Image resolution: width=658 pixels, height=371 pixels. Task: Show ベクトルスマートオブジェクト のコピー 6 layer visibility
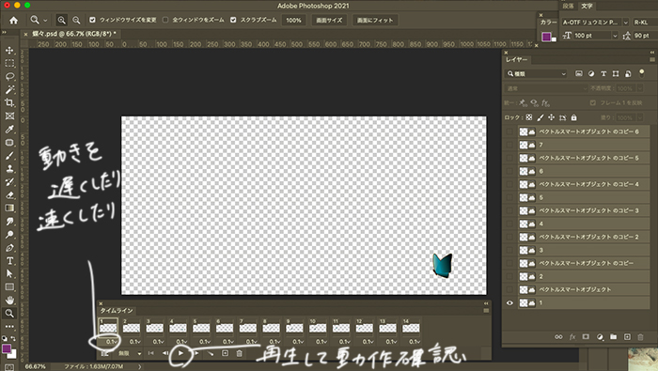509,131
